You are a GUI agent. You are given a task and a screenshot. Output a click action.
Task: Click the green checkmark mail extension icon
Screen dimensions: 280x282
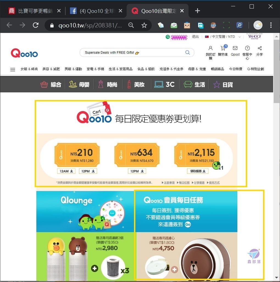click(x=174, y=25)
